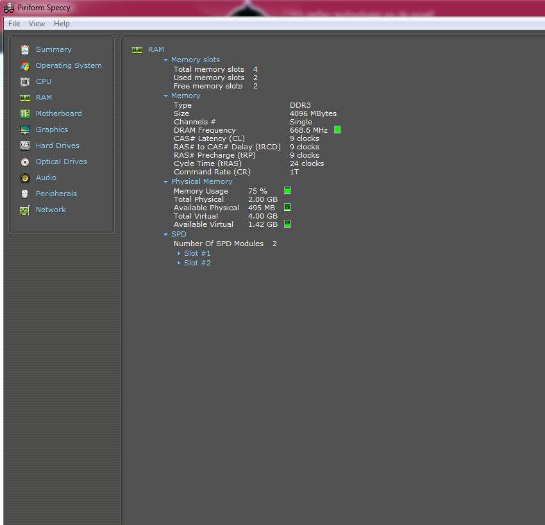This screenshot has height=525, width=545.
Task: Click the '75 %' memory usage value
Action: 258,191
